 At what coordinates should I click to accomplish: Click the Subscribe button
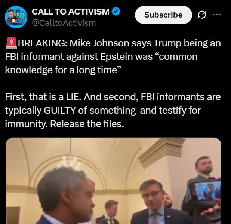[x=163, y=15]
